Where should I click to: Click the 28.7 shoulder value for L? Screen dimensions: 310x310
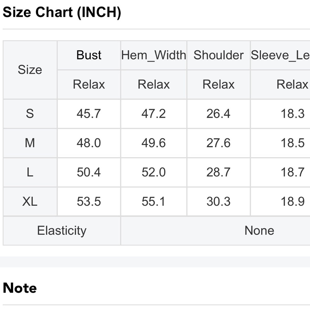(x=219, y=172)
